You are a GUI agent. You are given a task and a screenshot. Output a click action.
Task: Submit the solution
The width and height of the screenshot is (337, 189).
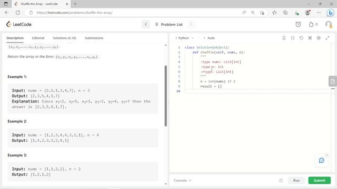coord(320,181)
